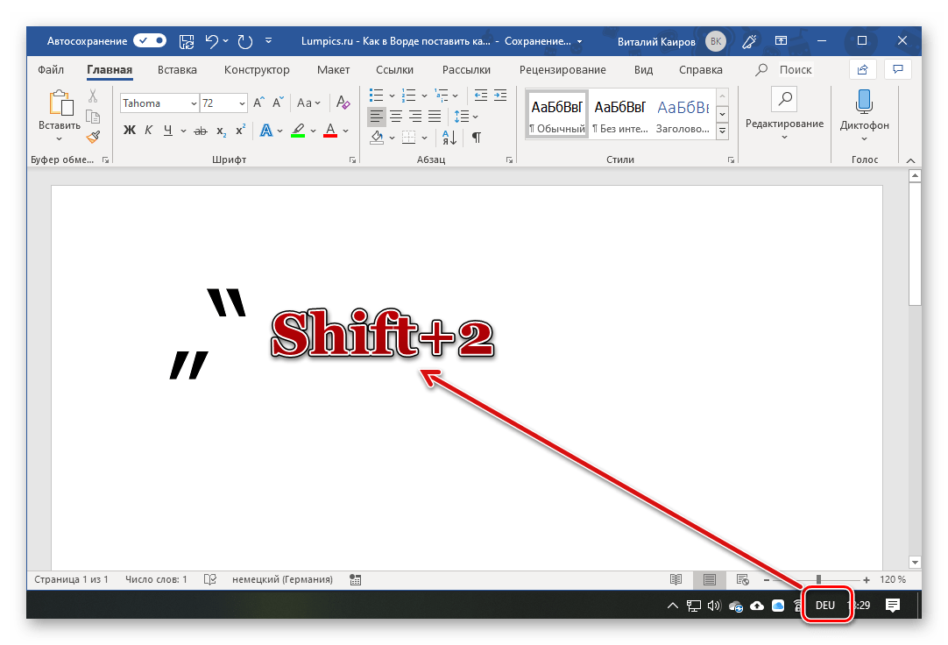The height and width of the screenshot is (645, 948).
Task: Click the Clear All Formatting icon
Action: tap(343, 103)
